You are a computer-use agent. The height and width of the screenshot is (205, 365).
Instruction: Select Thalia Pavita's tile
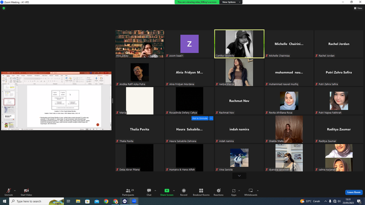click(140, 129)
